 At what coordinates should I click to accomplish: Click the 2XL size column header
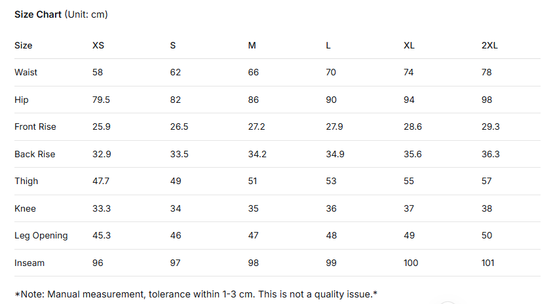pos(489,45)
